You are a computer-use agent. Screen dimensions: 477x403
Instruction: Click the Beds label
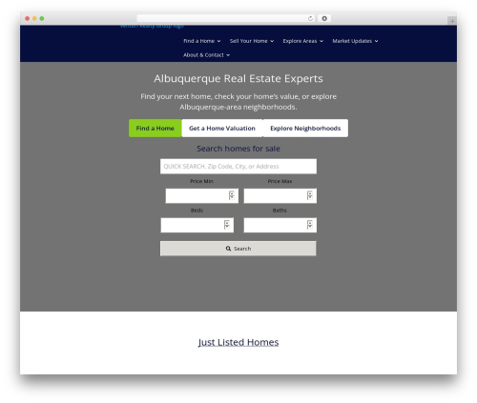(197, 211)
